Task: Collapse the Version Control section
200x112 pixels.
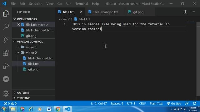Action: point(34,41)
